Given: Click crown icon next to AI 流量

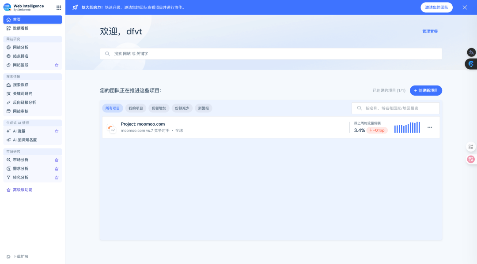Looking at the screenshot, I should (x=57, y=131).
